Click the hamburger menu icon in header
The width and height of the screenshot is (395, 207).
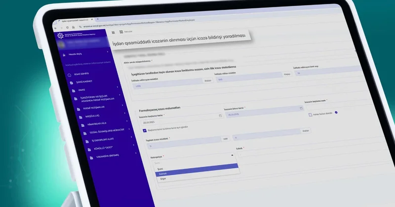(113, 32)
